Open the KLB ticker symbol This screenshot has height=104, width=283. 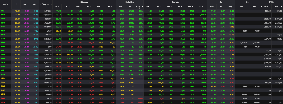[3, 31]
